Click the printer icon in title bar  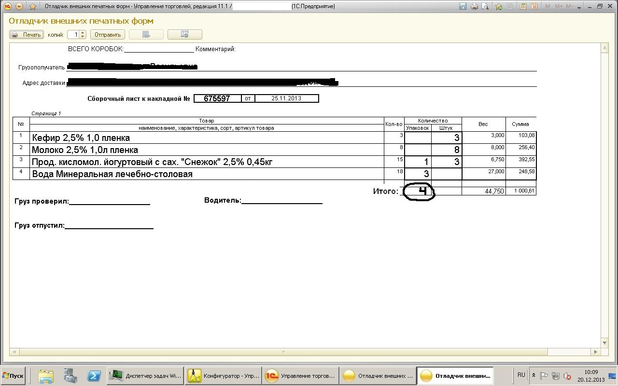[x=474, y=6]
